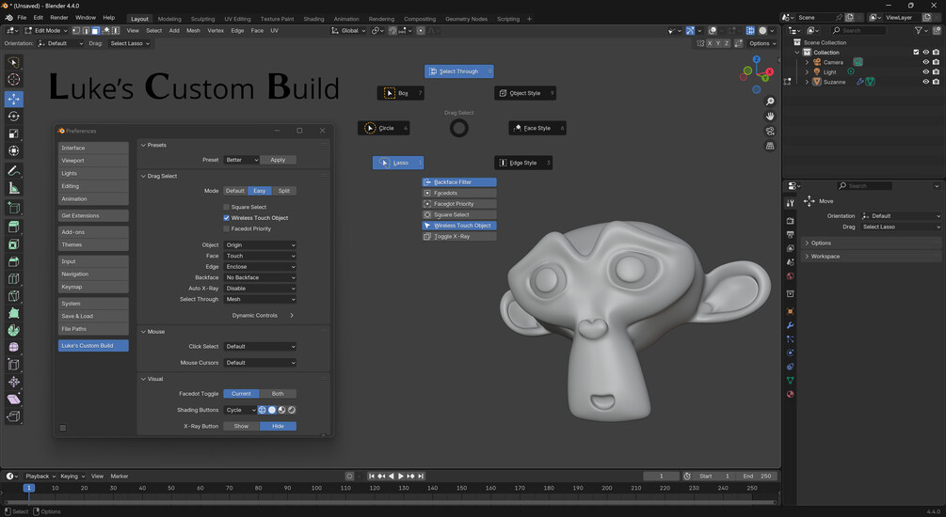Switch to the Sculpting workspace tab
The height and width of the screenshot is (517, 946).
[202, 19]
